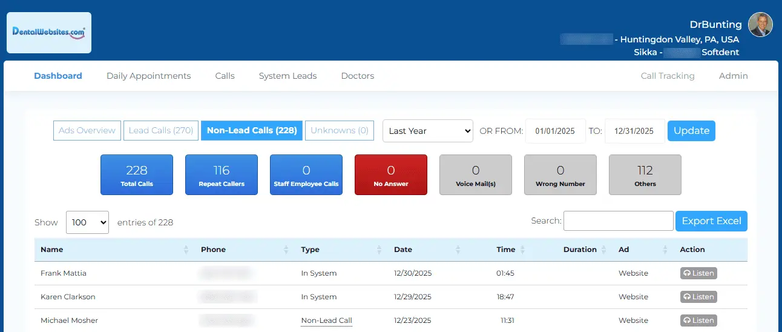The image size is (782, 332).
Task: Open the Daily Appointments tab
Action: coord(149,76)
